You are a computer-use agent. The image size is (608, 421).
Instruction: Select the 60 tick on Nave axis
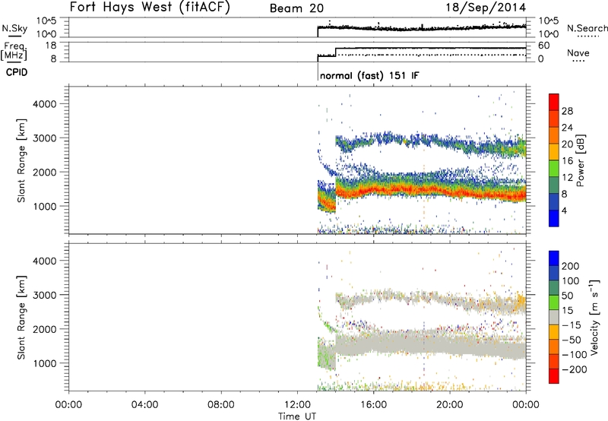click(x=544, y=46)
